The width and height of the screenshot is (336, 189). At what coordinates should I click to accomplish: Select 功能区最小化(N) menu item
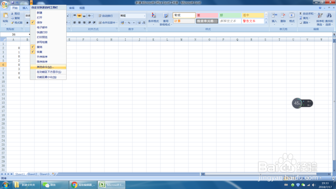pos(48,77)
